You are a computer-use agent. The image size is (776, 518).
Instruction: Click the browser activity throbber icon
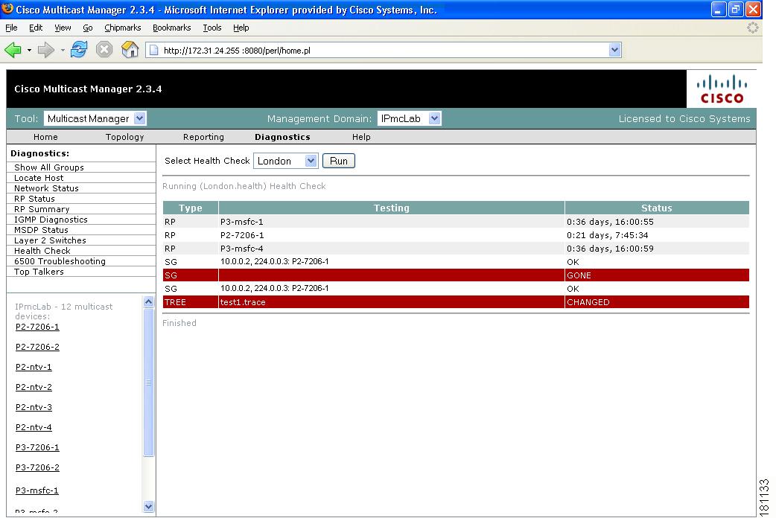(752, 28)
